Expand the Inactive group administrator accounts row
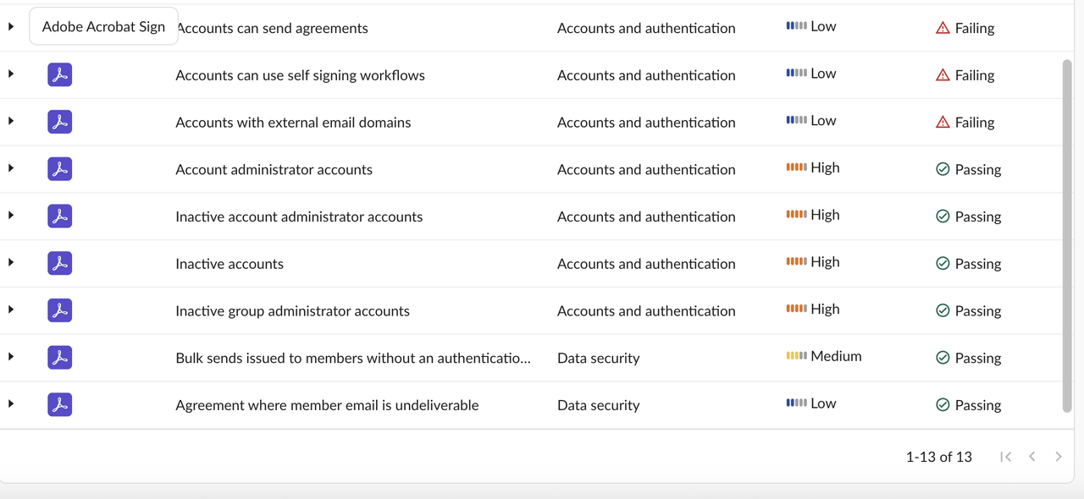Screen dimensions: 1084x499 tap(11, 310)
